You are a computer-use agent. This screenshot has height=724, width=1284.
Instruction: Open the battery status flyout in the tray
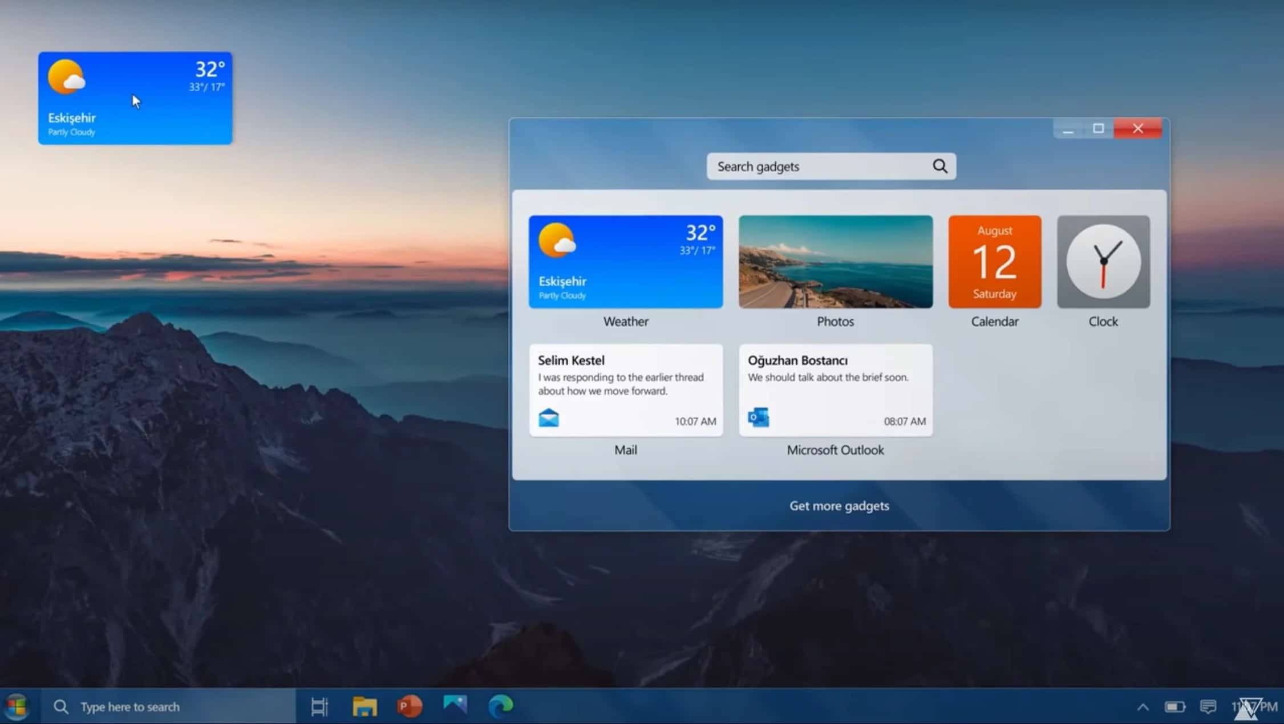click(1174, 706)
